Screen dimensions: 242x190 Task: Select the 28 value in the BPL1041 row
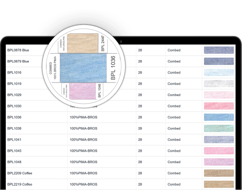(140, 140)
